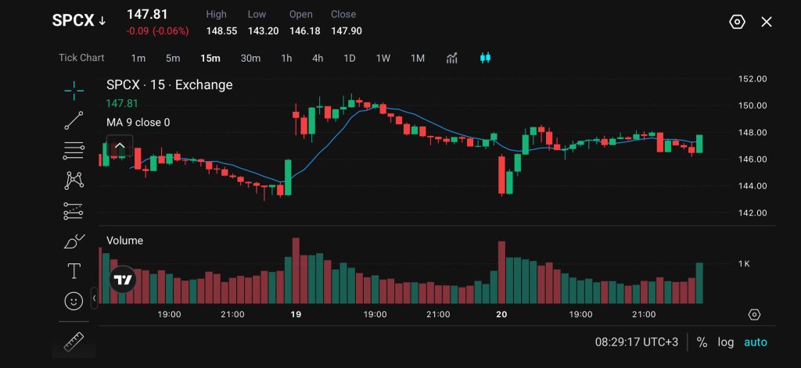This screenshot has width=801, height=368.
Task: Select the 4h timeframe
Action: tap(318, 58)
